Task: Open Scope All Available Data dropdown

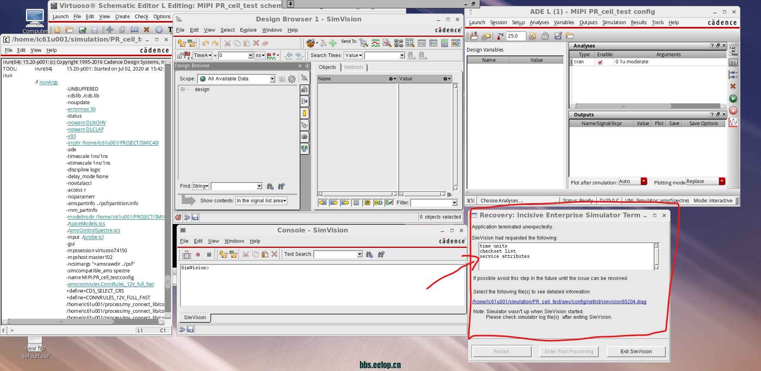Action: (237, 79)
